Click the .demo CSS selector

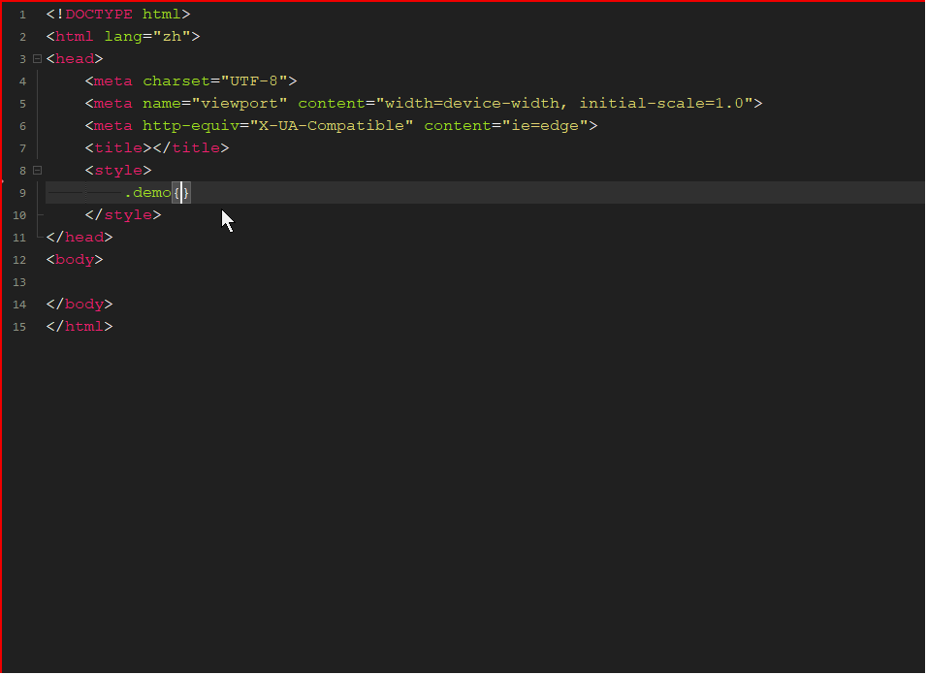(x=147, y=193)
